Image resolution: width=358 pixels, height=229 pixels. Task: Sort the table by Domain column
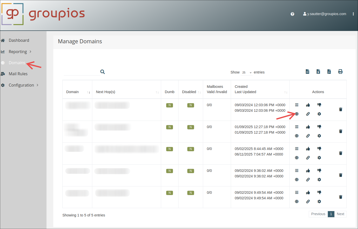(77, 92)
